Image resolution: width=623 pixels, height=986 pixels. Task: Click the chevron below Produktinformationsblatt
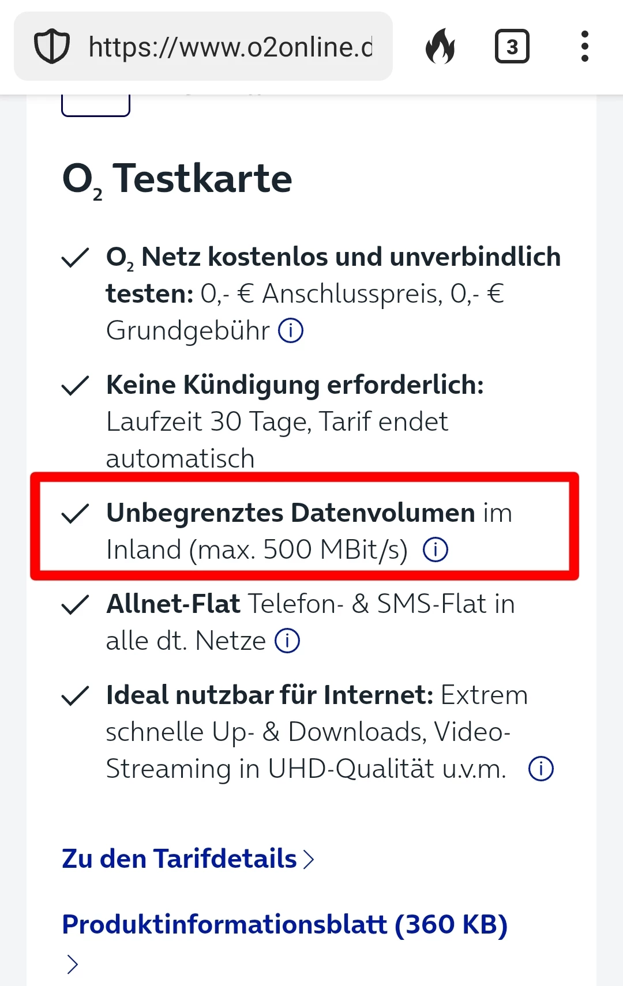click(x=72, y=964)
